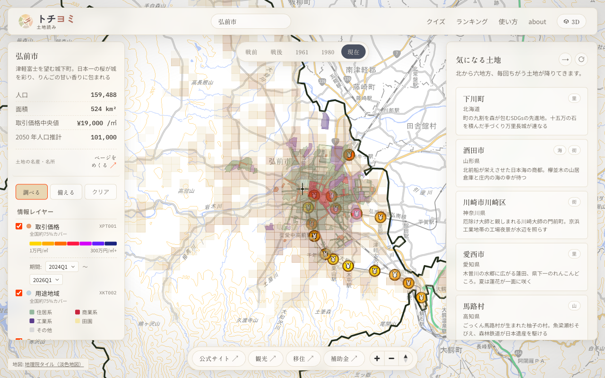Select the 1980 era tab
Screen dimensions: 605x378
pos(328,52)
